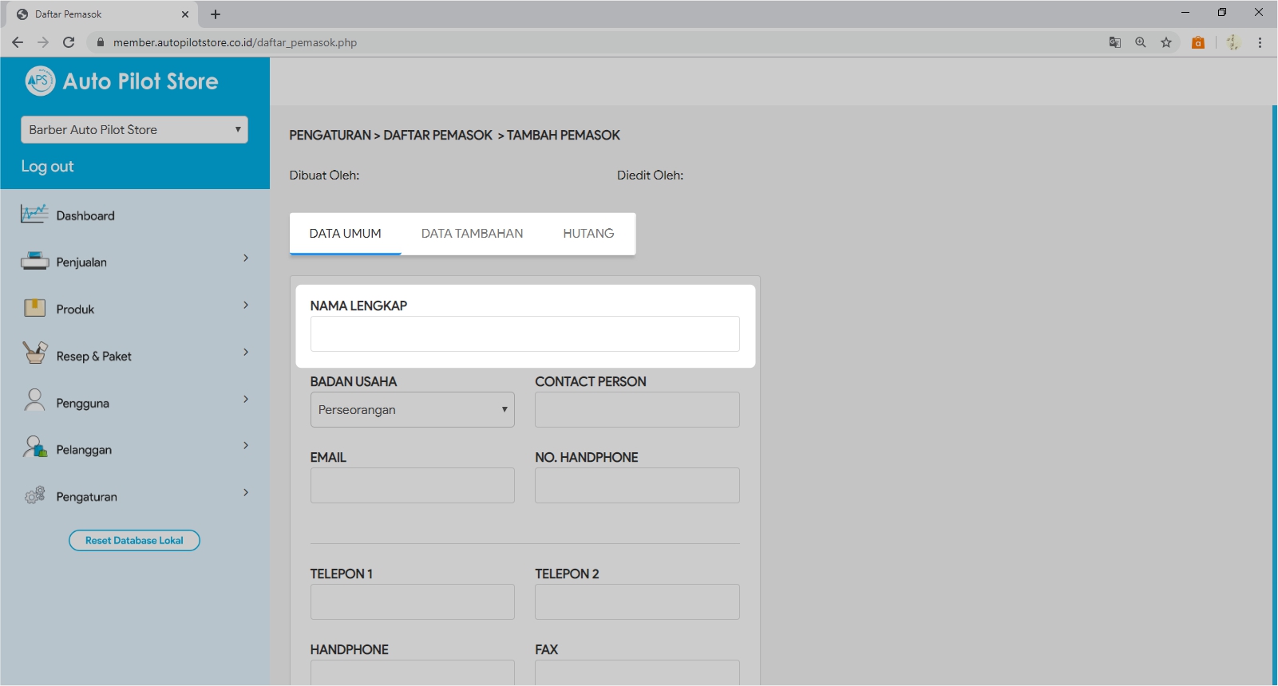Image resolution: width=1278 pixels, height=686 pixels.
Task: Switch to the Data Tambahan tab
Action: click(472, 234)
